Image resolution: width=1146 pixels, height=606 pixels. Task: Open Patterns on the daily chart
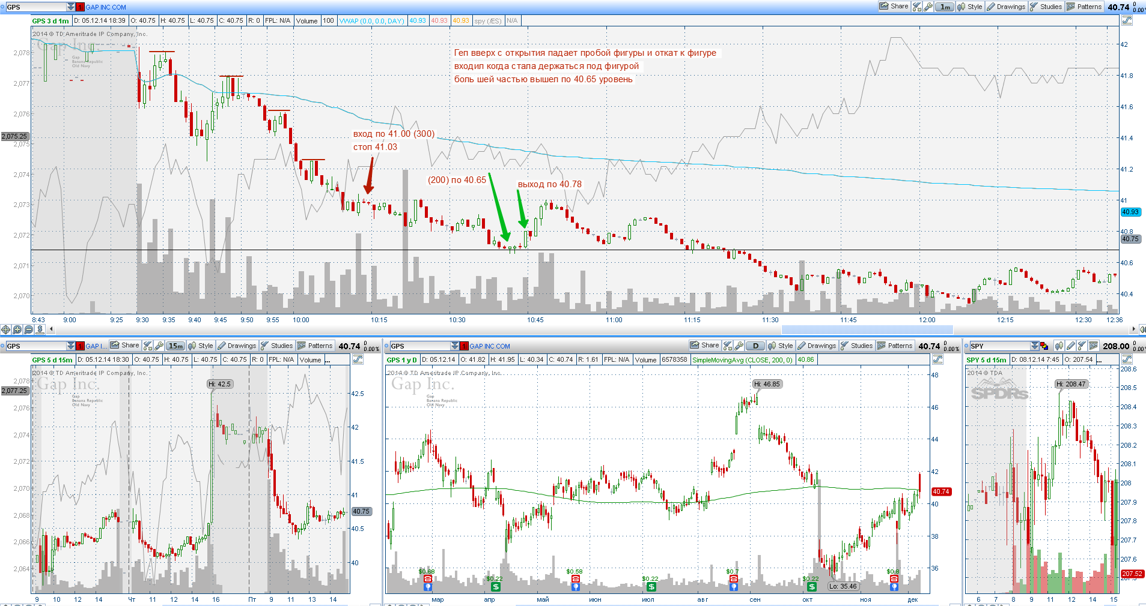[x=895, y=346]
